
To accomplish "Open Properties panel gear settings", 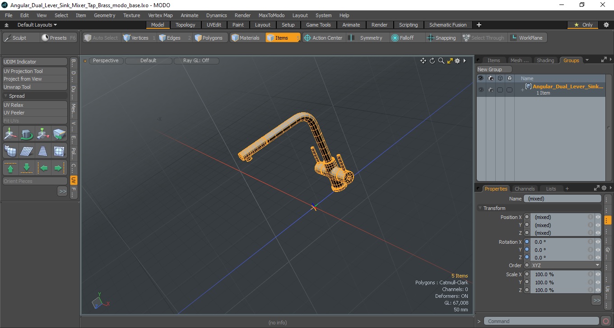I will [x=605, y=188].
